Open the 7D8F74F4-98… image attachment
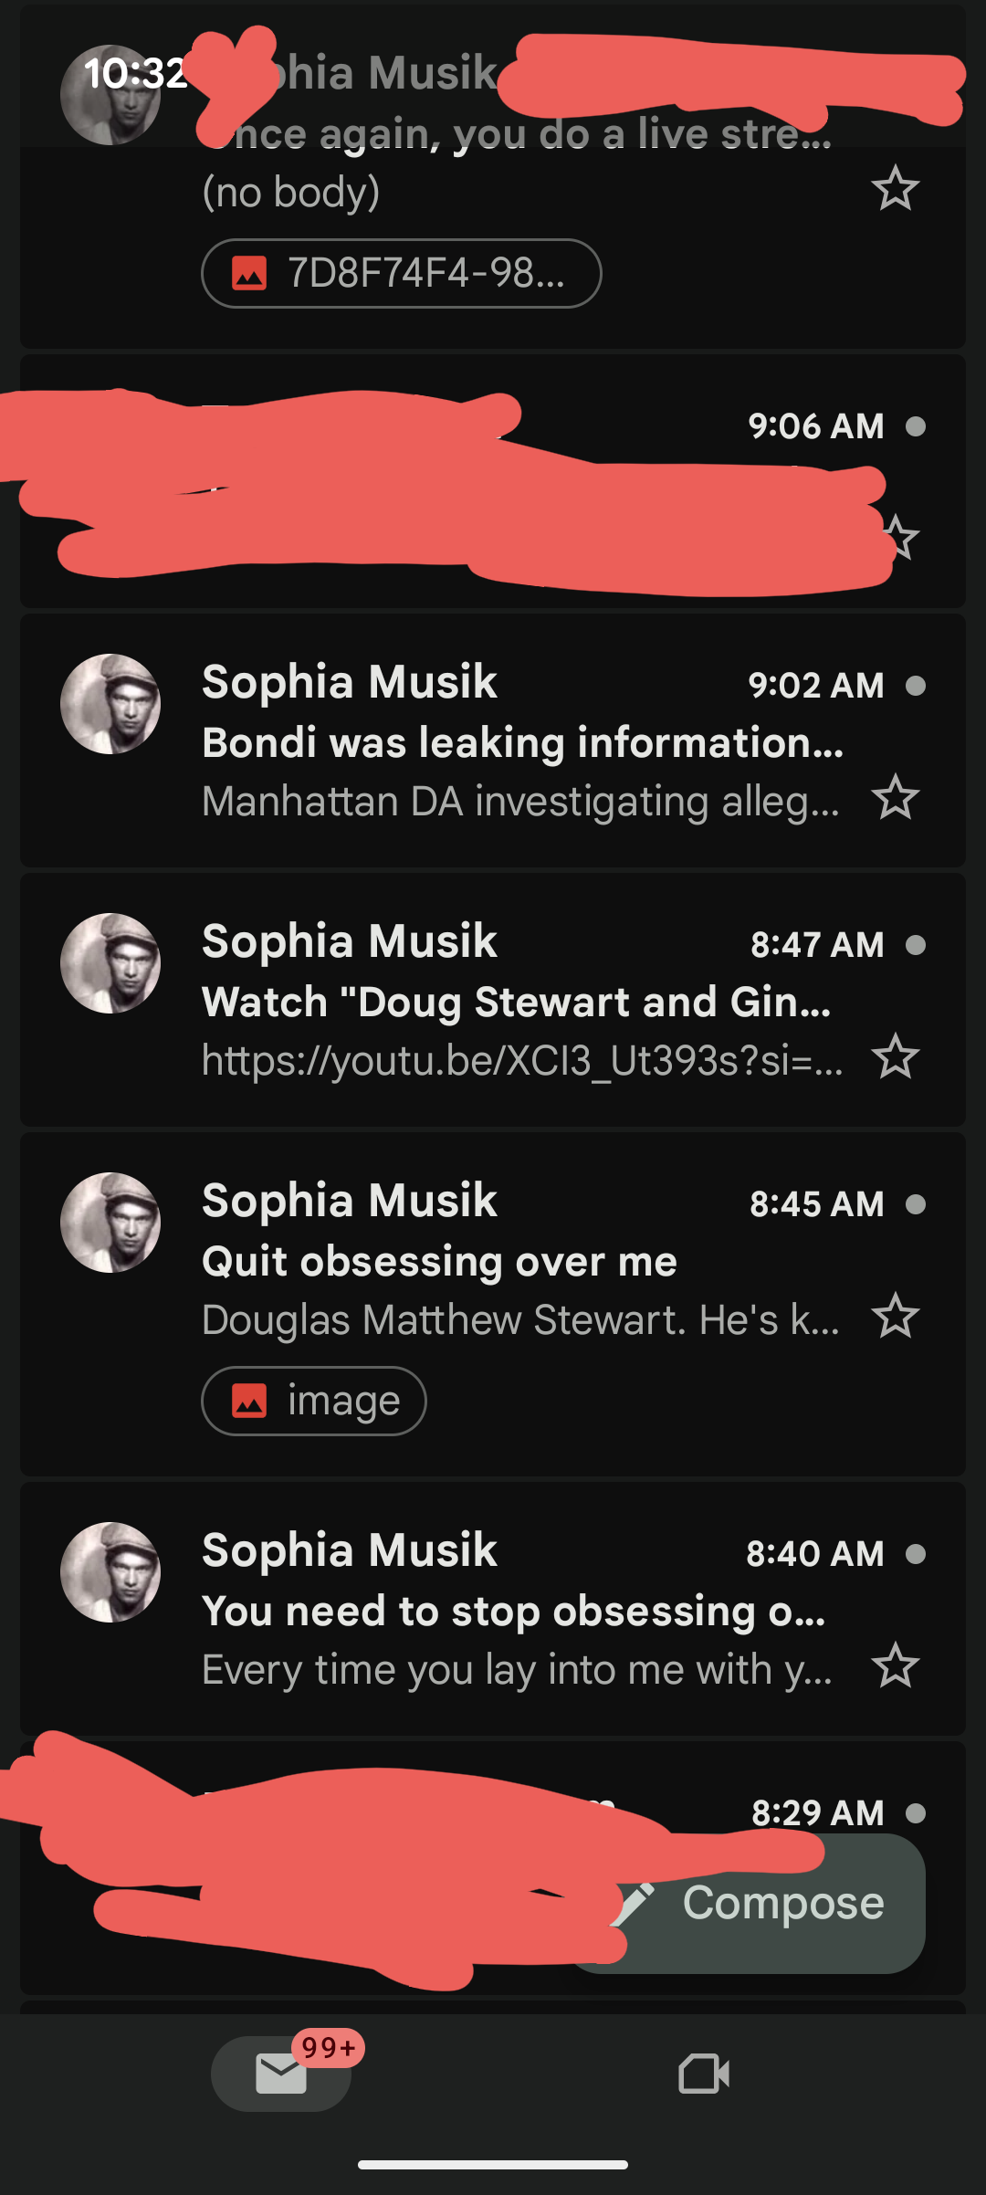Viewport: 986px width, 2195px height. click(x=401, y=273)
